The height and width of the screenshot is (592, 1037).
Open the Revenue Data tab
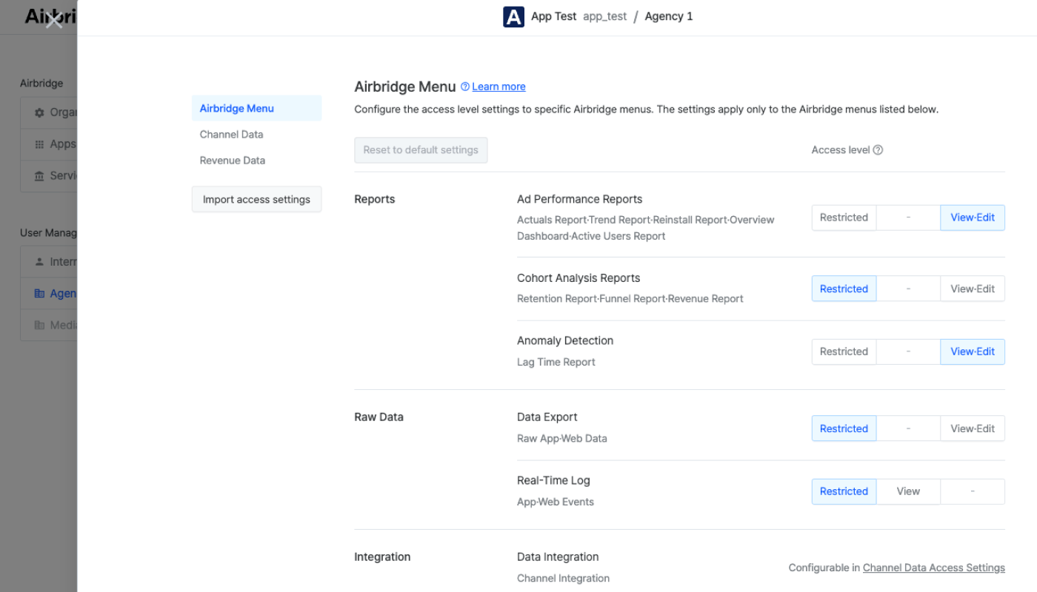(x=256, y=160)
